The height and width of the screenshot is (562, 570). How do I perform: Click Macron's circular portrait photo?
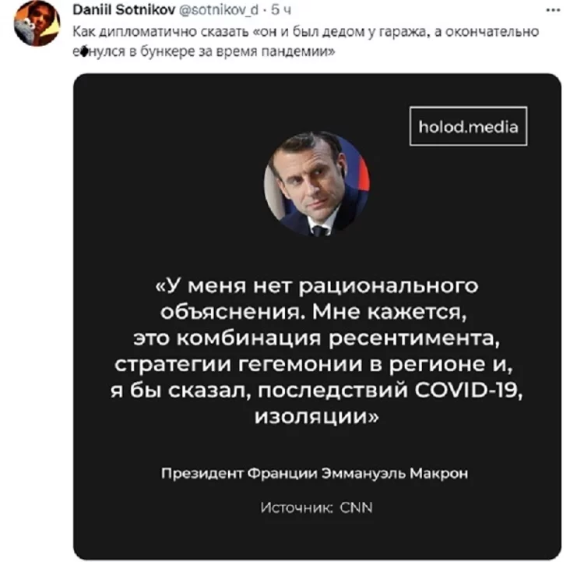pos(316,185)
